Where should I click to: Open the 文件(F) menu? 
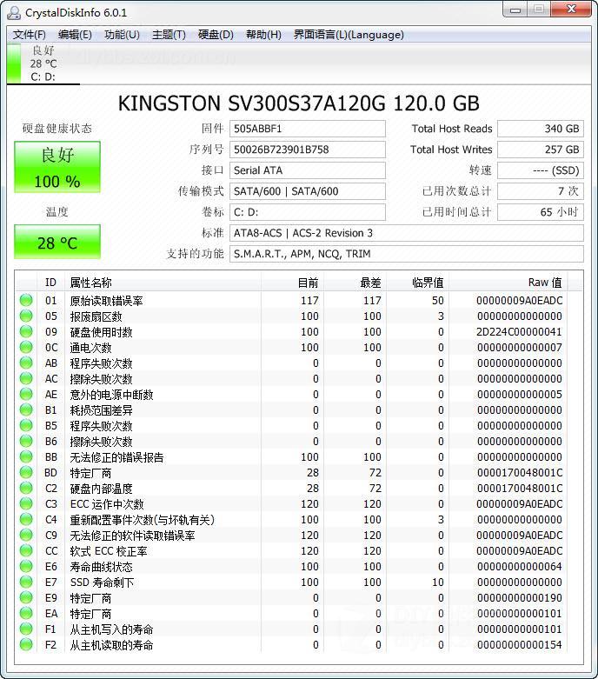click(29, 35)
